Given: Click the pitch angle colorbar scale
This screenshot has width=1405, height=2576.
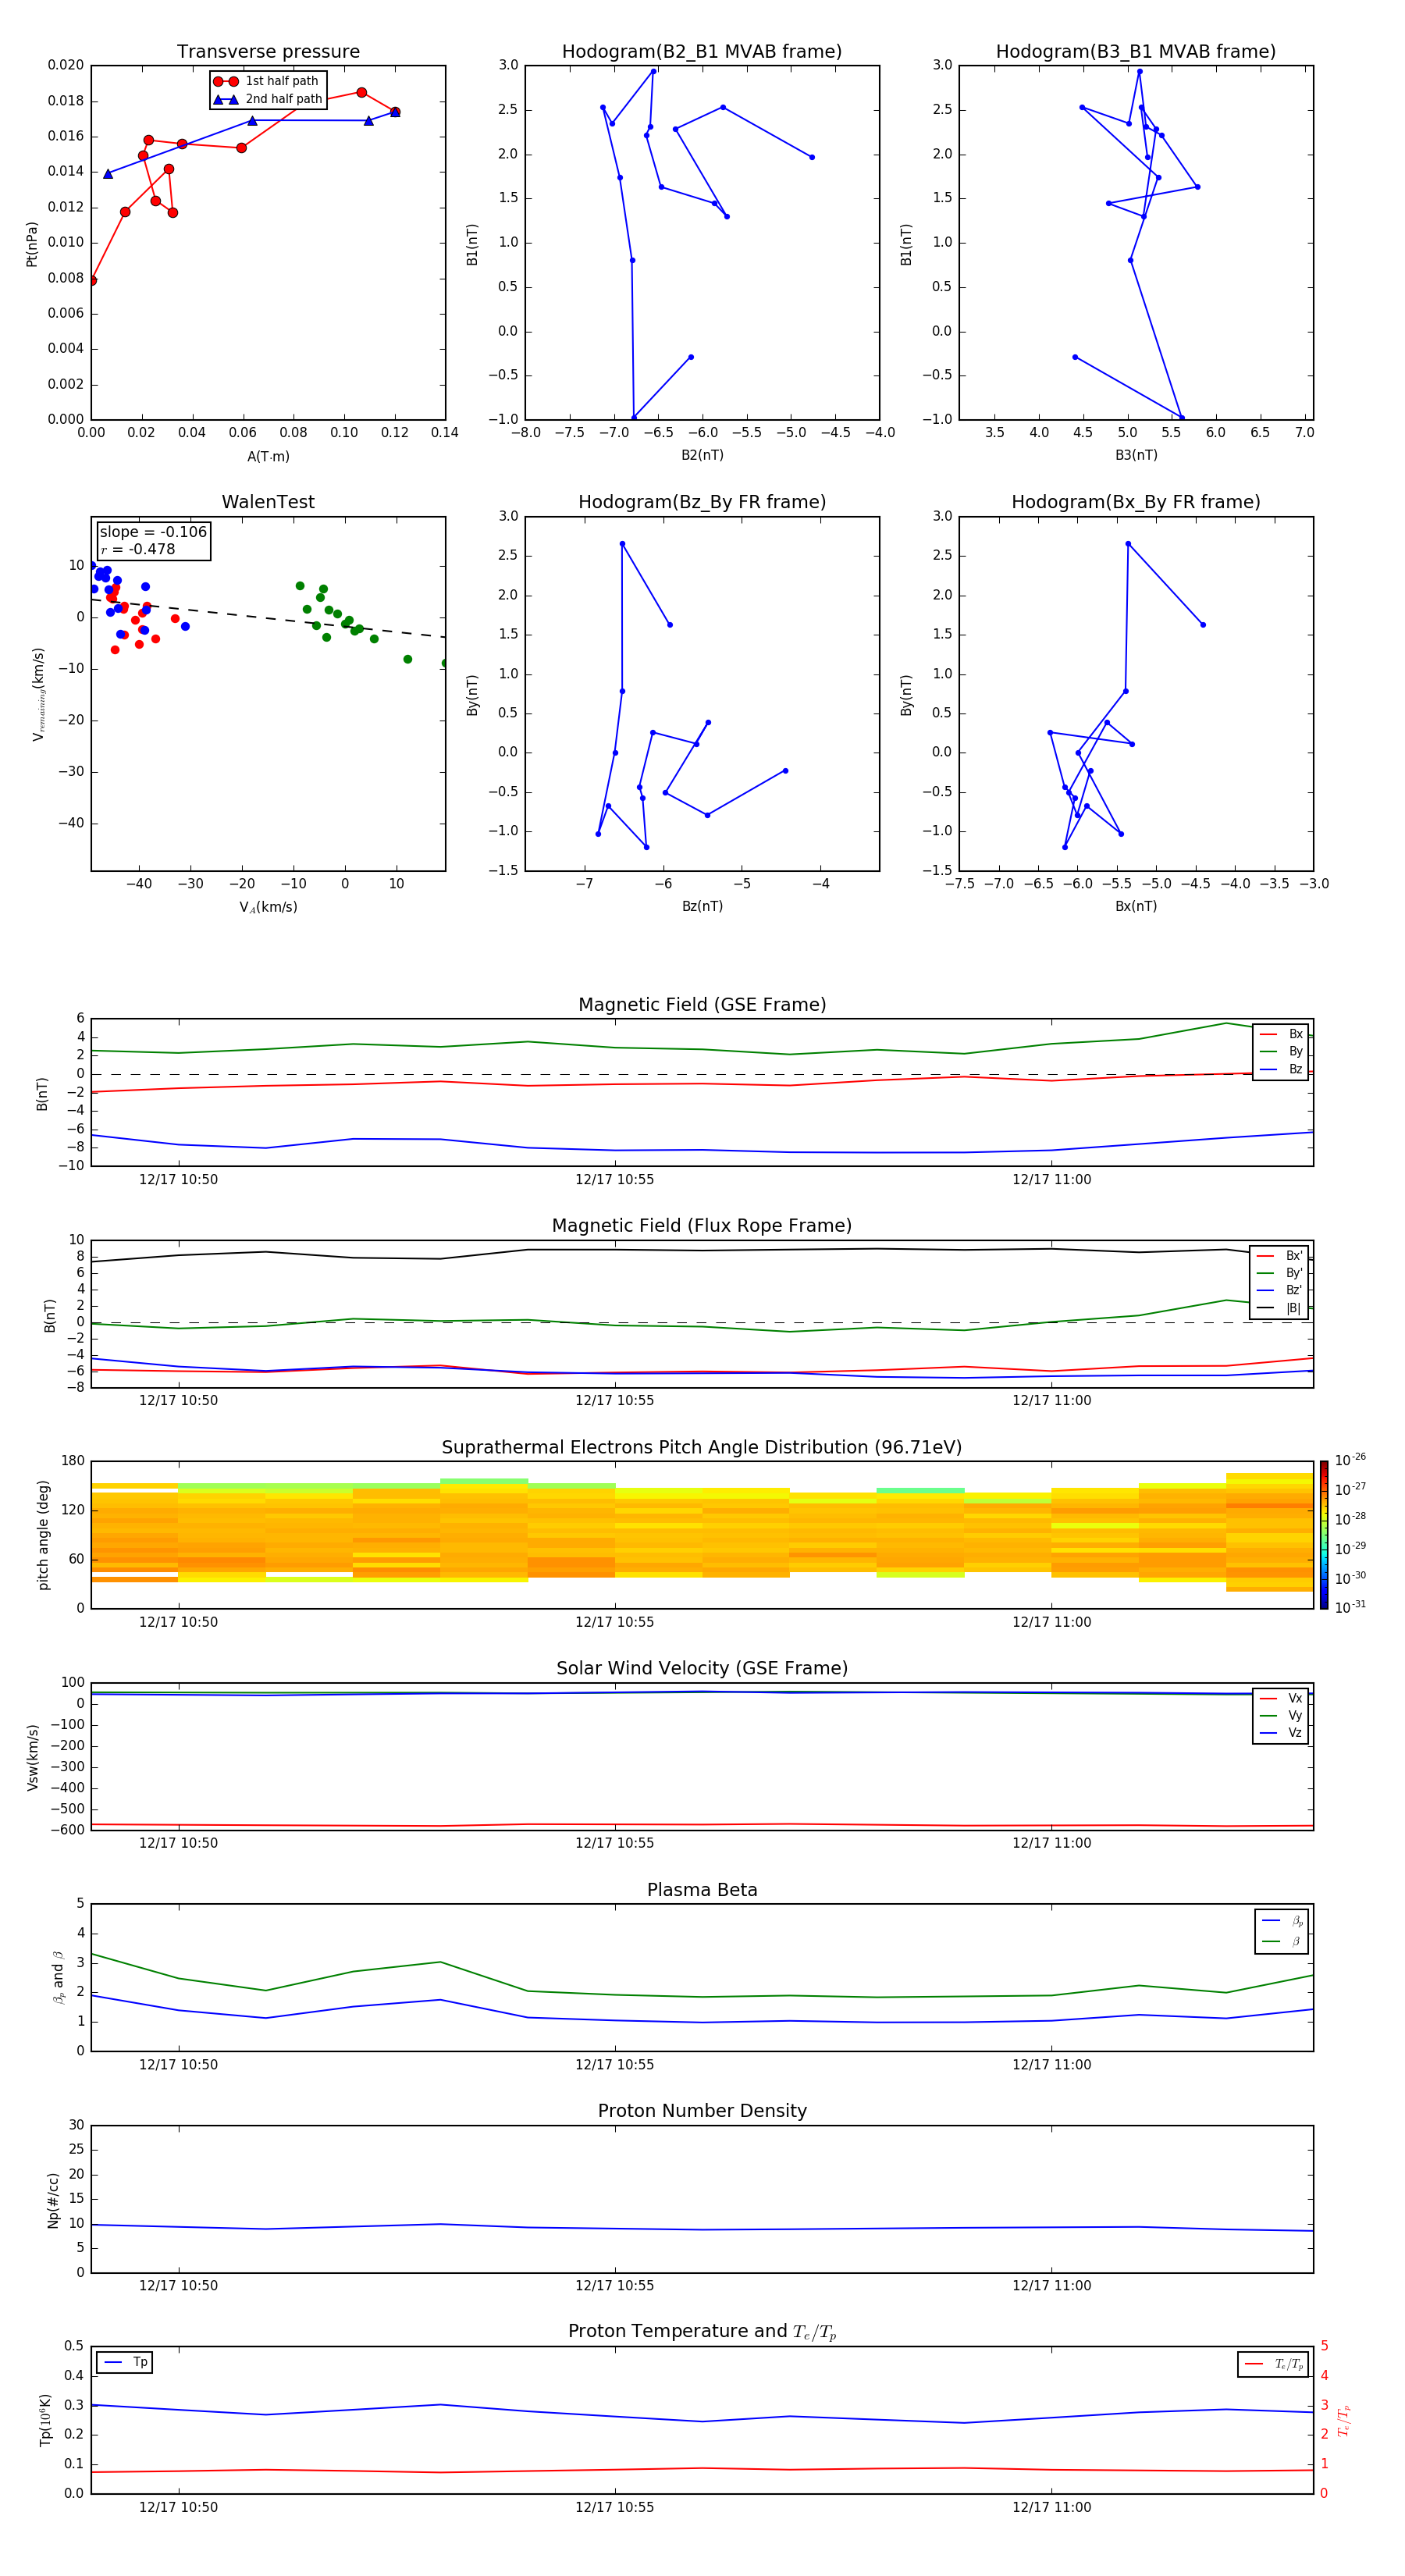Looking at the screenshot, I should pyautogui.click(x=1324, y=1535).
